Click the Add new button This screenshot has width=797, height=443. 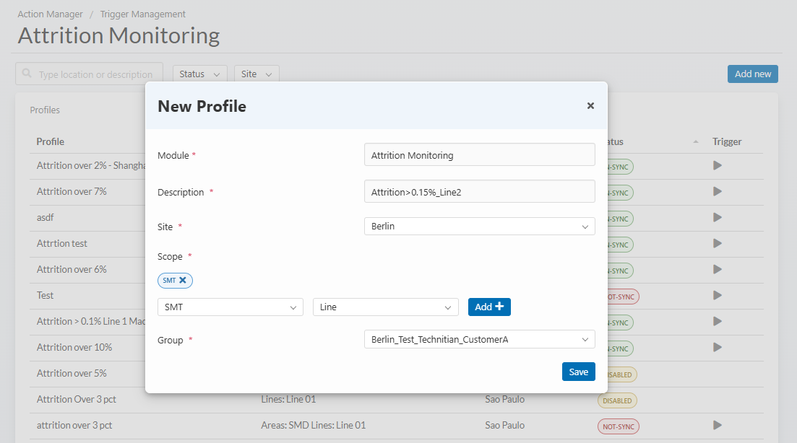752,74
